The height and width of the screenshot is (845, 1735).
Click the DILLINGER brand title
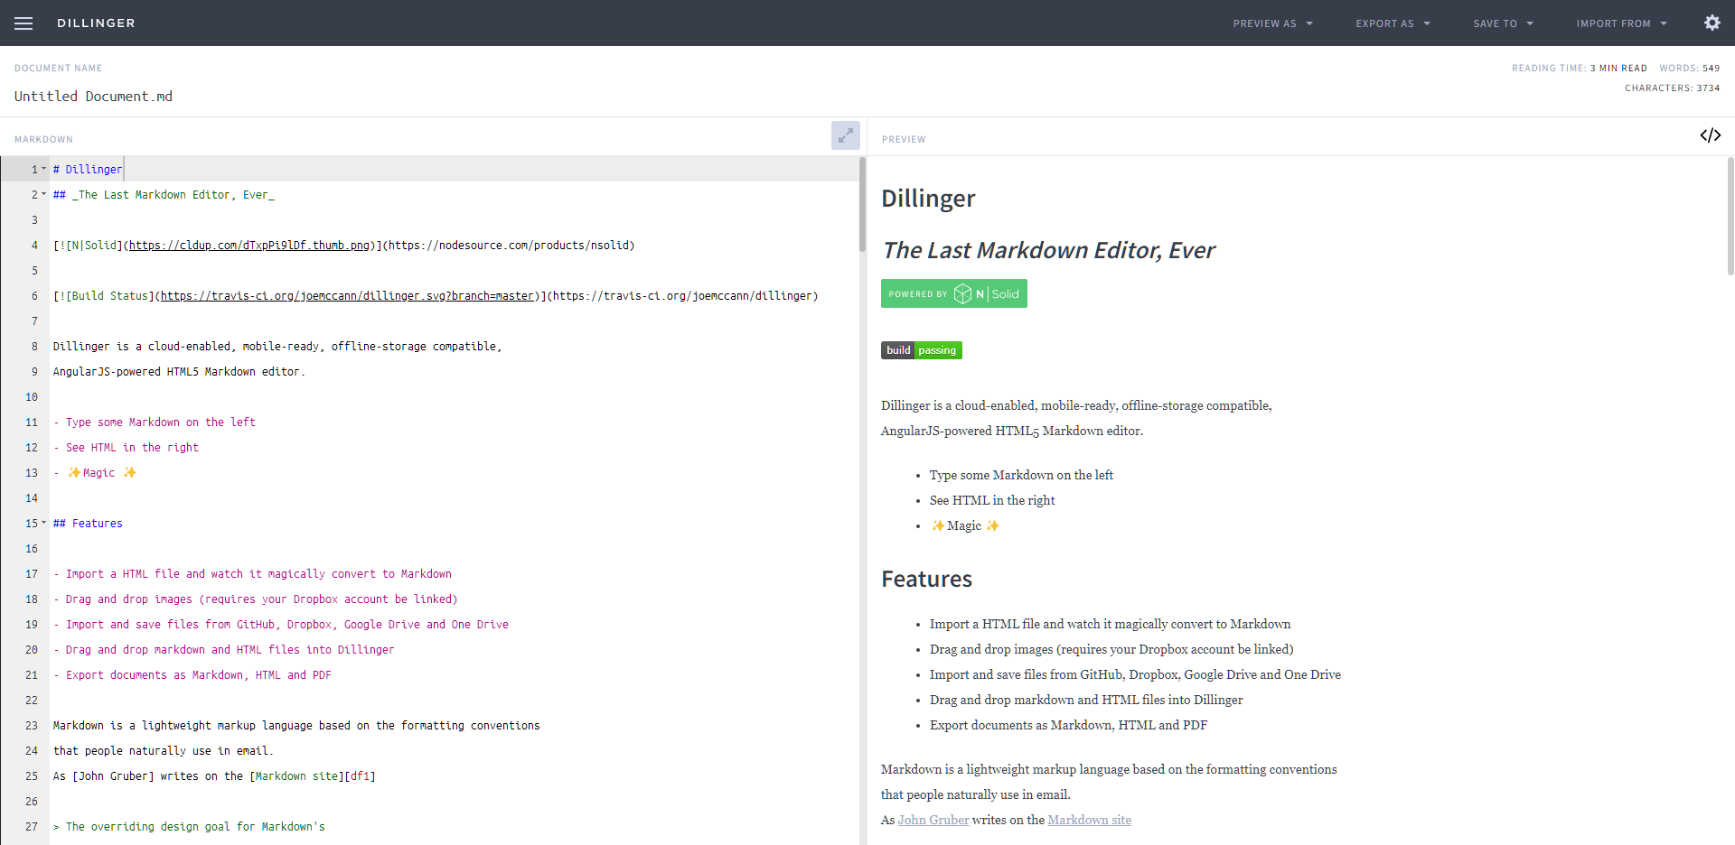(96, 23)
